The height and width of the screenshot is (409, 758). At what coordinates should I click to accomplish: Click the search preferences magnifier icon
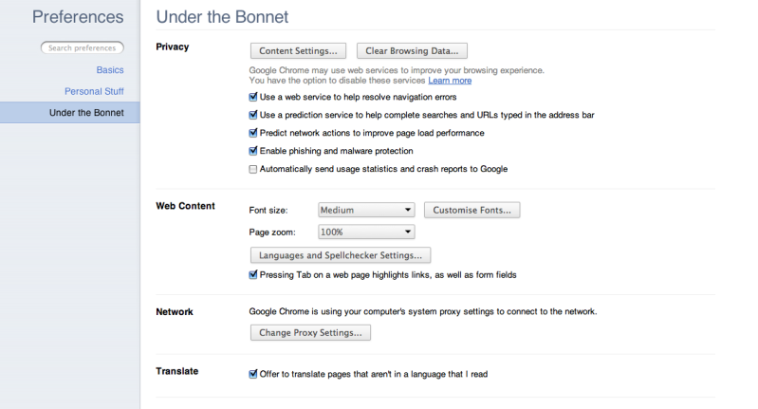tap(47, 47)
